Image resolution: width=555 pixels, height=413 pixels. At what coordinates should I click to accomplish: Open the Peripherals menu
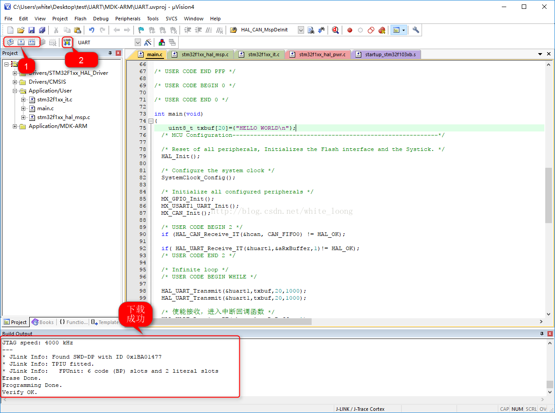[x=128, y=19]
